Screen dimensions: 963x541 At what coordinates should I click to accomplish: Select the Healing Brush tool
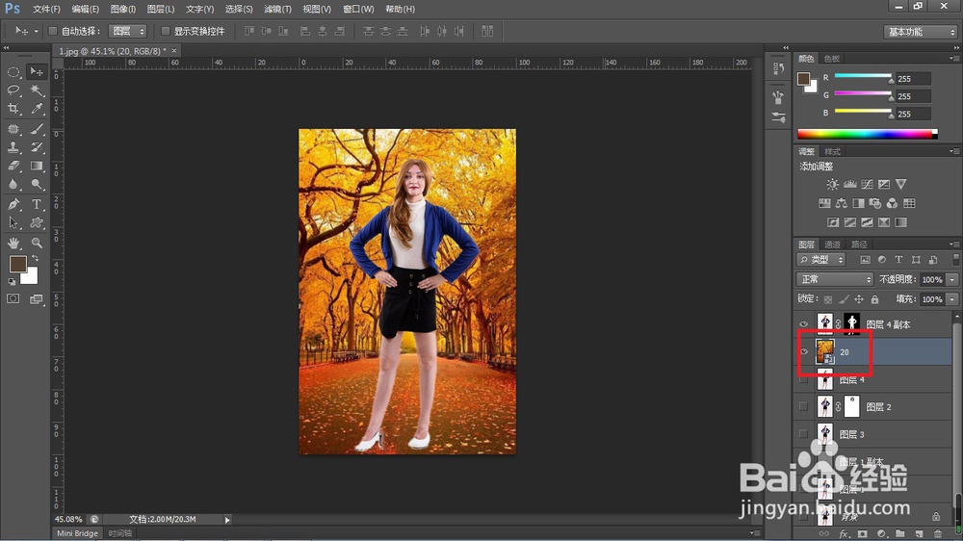[x=13, y=129]
